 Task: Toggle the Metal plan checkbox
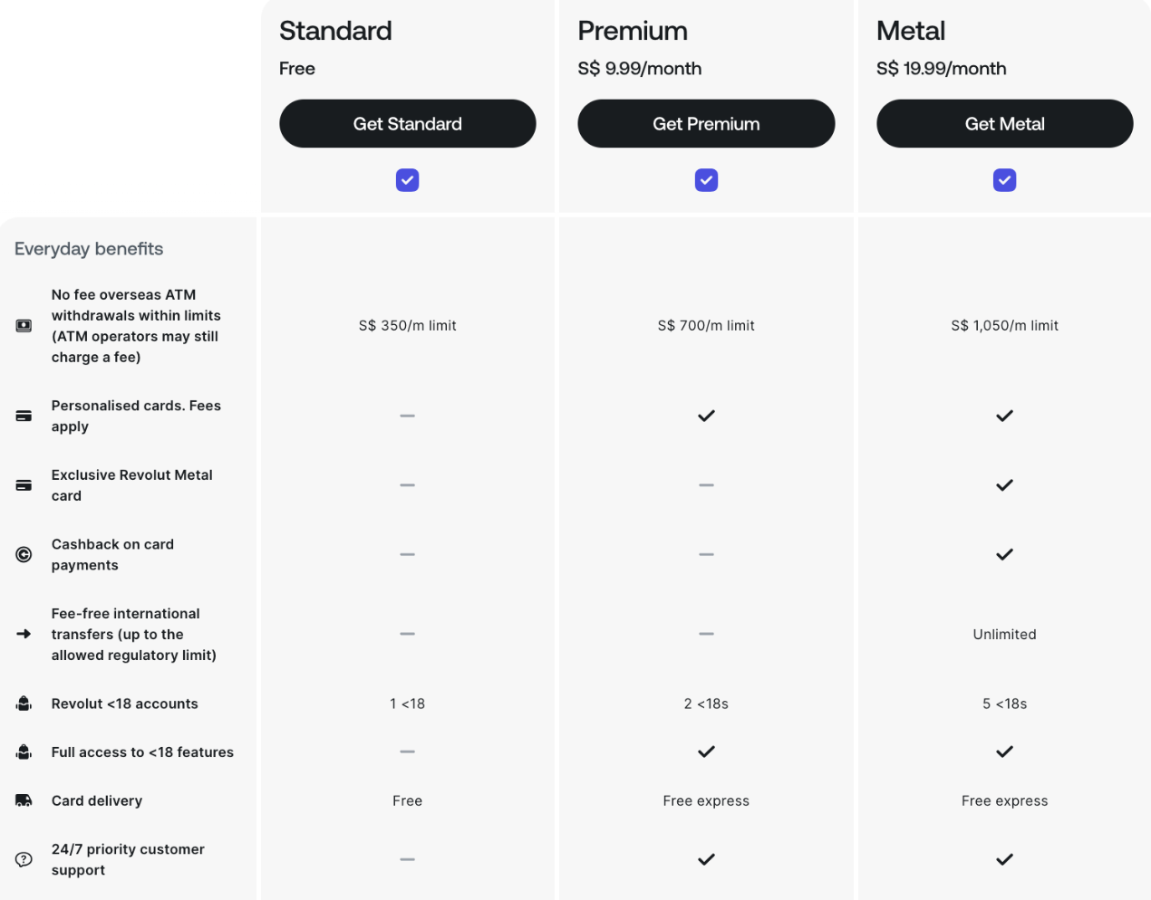click(1004, 180)
